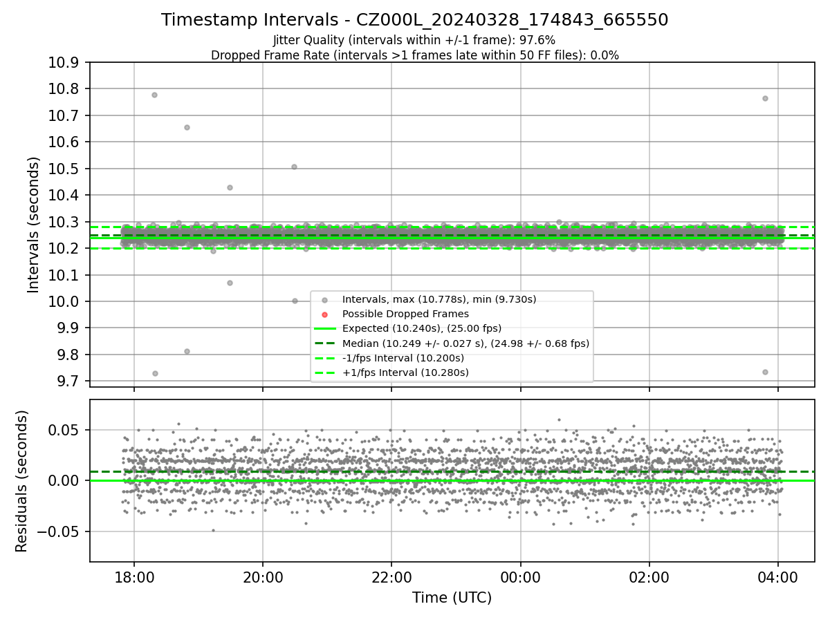
Task: Click the 10.9 y-axis tick label
Action: click(x=64, y=63)
